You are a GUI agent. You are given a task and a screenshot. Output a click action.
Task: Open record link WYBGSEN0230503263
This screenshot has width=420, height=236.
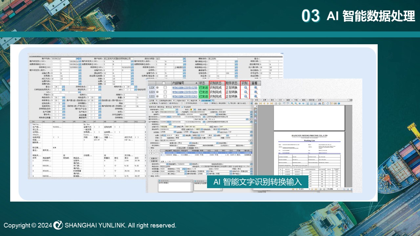(x=185, y=97)
